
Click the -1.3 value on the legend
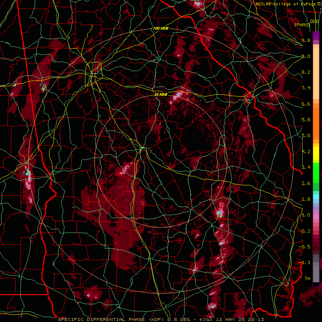[x=305, y=263]
